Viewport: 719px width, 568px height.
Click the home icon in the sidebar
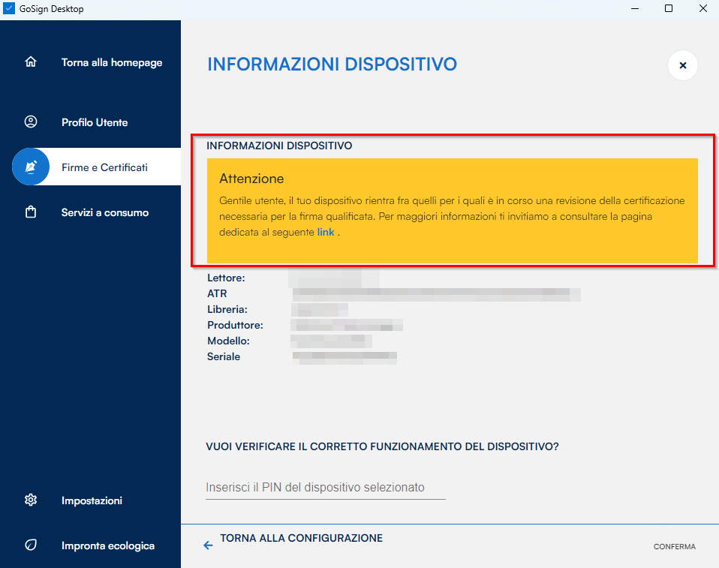click(31, 62)
